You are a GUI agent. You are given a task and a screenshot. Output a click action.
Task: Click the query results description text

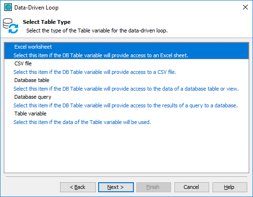(125, 105)
